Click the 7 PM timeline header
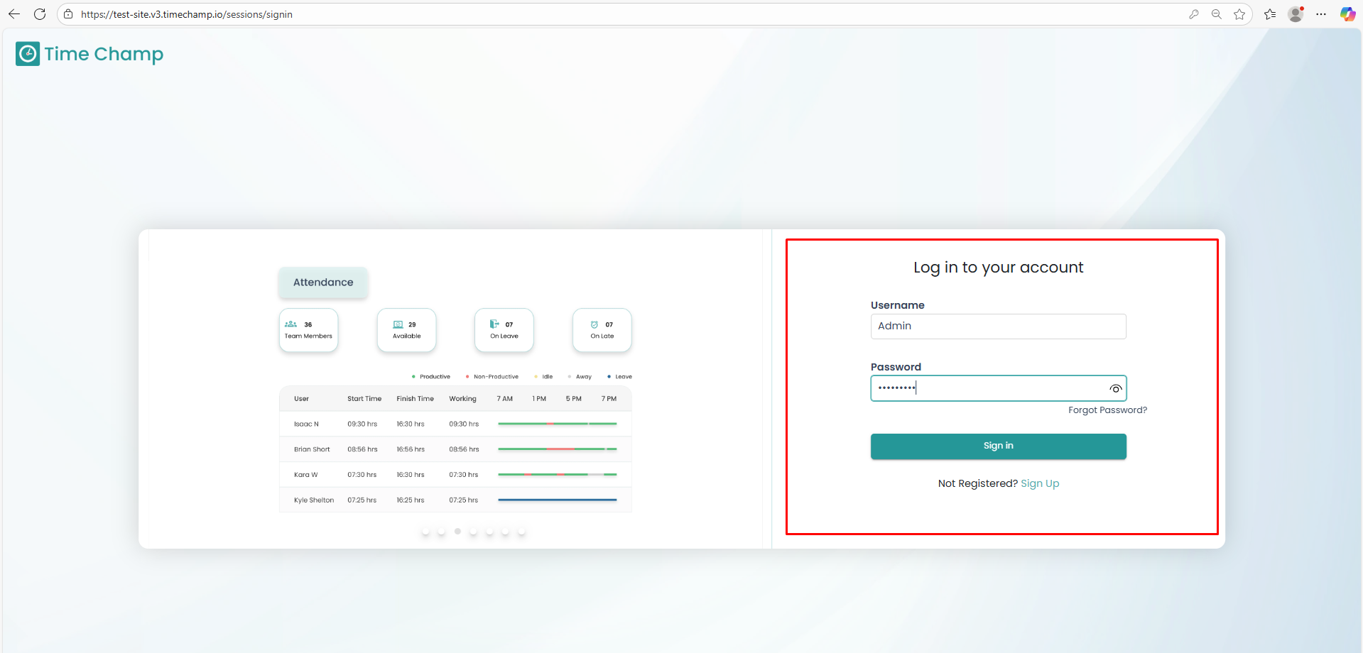Screen dimensions: 1363x653 (x=609, y=399)
